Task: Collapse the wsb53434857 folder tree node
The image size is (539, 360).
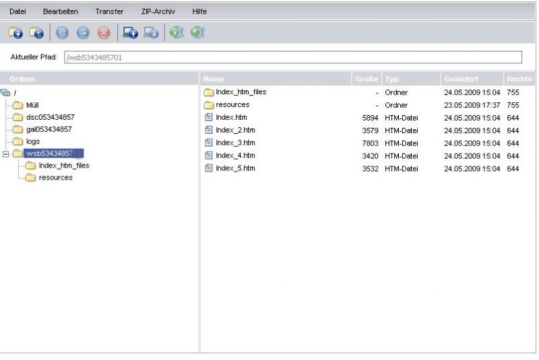Action: [6, 153]
